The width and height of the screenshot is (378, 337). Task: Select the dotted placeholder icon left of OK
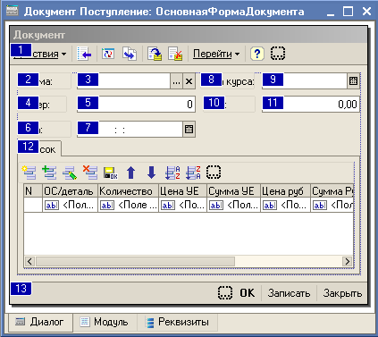(225, 293)
